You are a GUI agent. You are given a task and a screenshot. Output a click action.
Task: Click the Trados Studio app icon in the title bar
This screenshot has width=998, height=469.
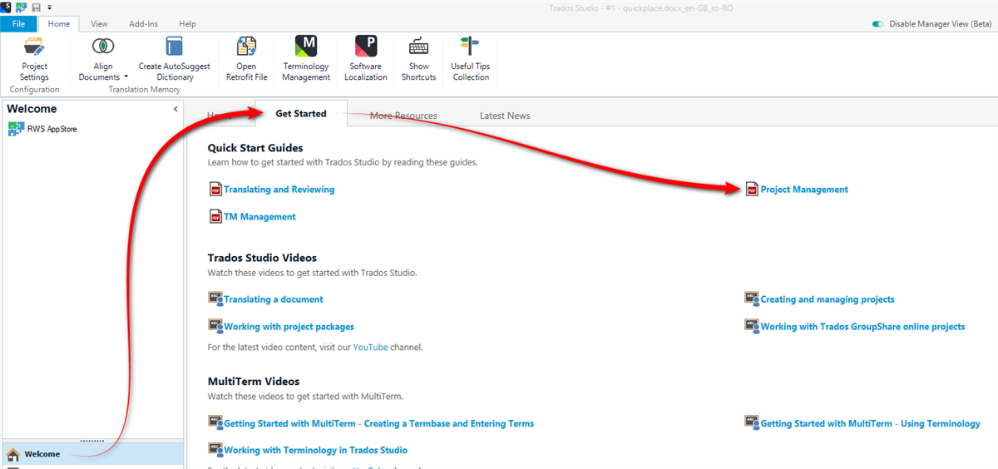pyautogui.click(x=6, y=7)
